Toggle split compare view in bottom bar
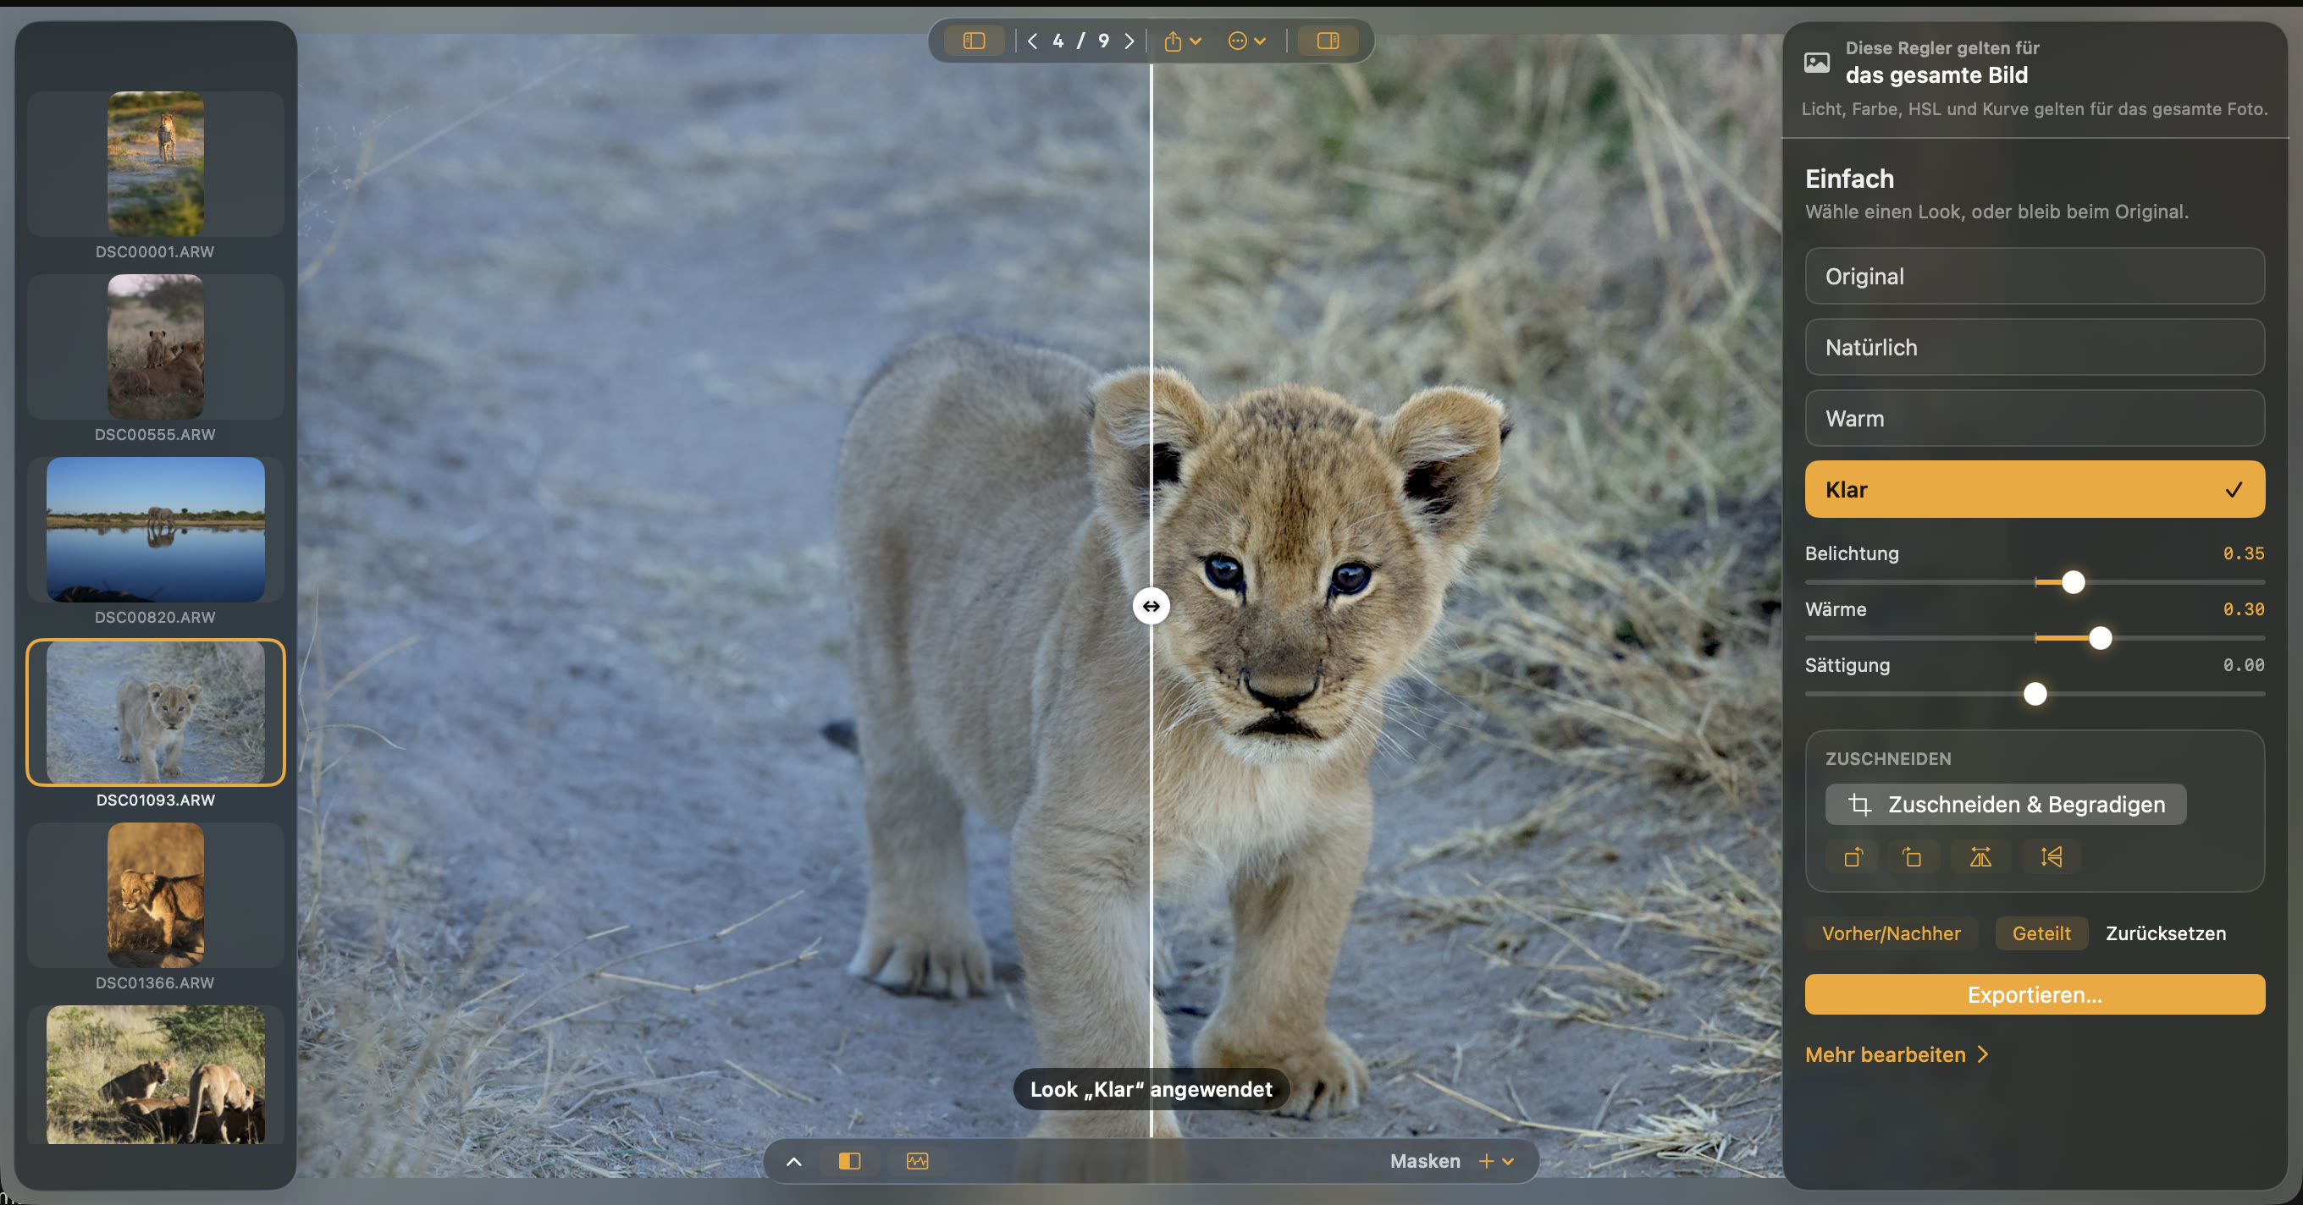The width and height of the screenshot is (2303, 1205). 849,1161
